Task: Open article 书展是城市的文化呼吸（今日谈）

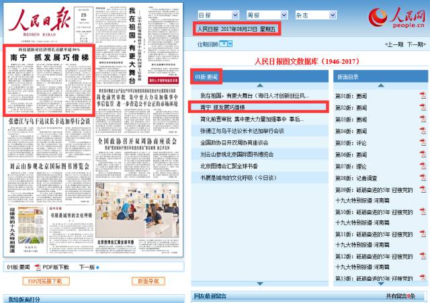Action: (x=239, y=178)
